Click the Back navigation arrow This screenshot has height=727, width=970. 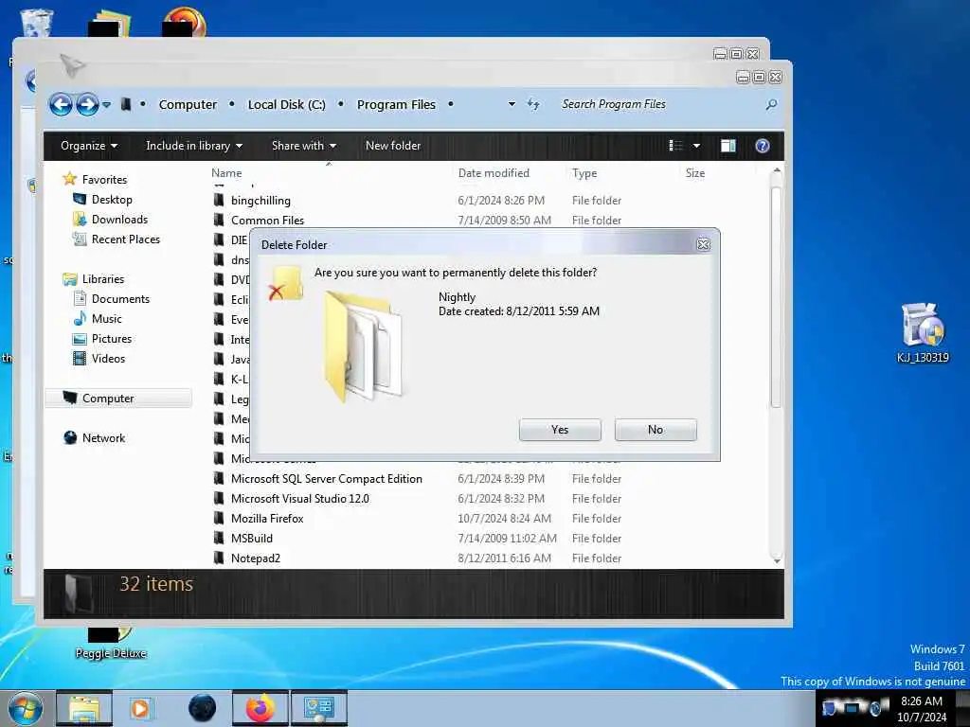point(61,104)
